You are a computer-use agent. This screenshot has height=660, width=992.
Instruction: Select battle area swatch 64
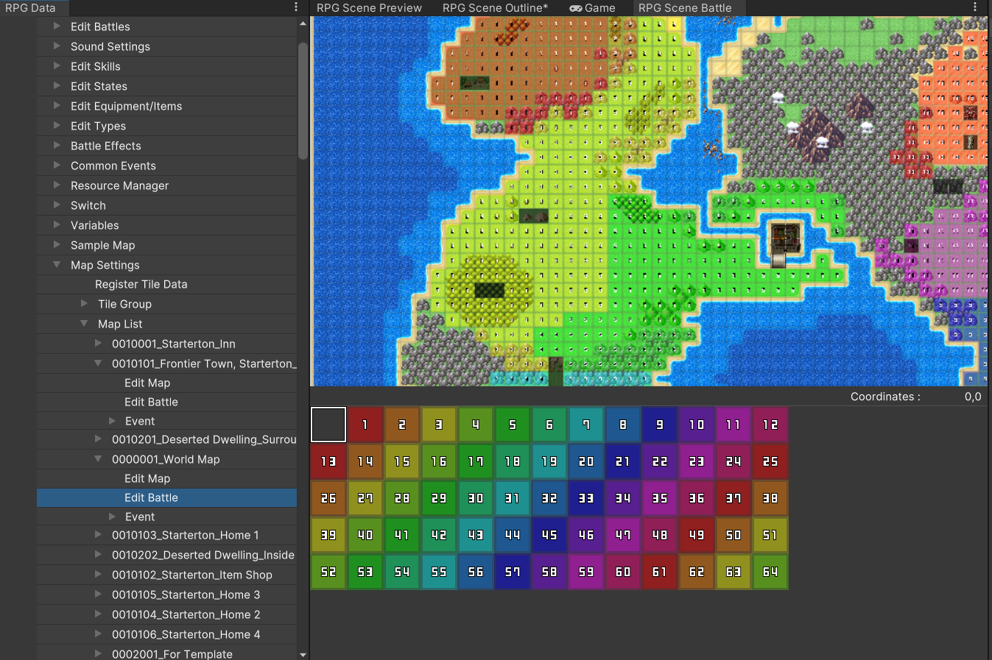pyautogui.click(x=770, y=572)
